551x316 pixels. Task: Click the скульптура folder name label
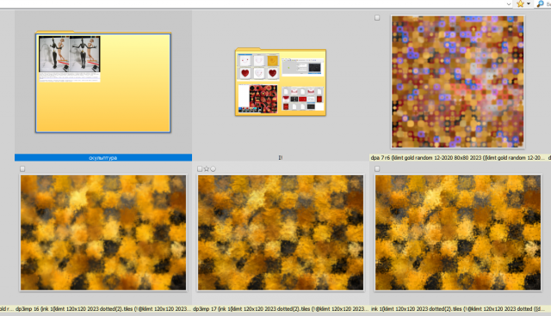click(x=103, y=158)
